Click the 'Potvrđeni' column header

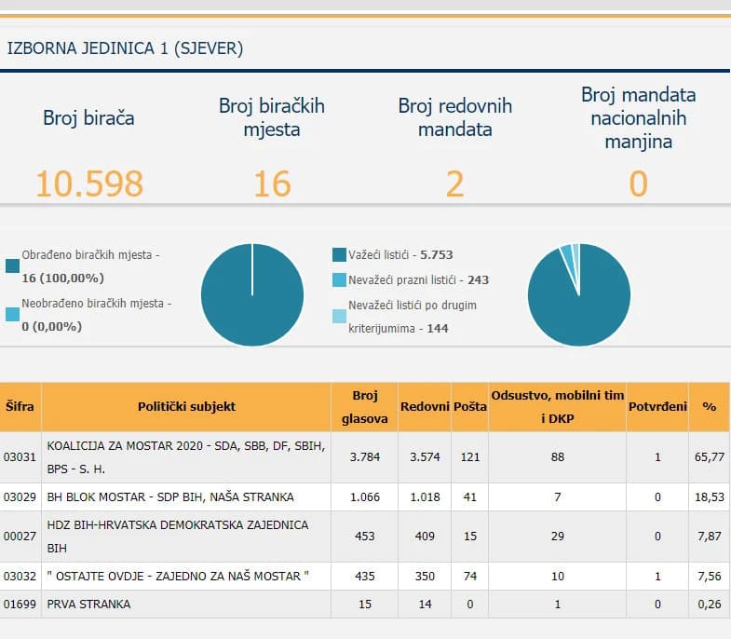657,407
